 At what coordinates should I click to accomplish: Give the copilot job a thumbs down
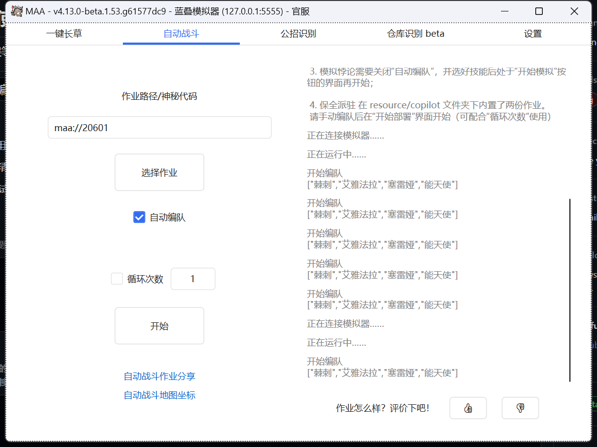(x=520, y=408)
